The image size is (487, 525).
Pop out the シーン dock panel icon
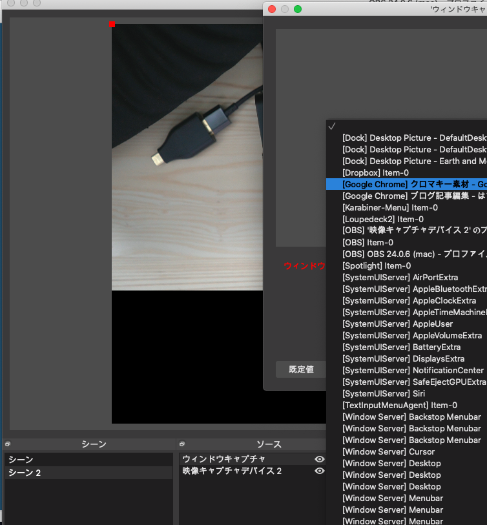(8, 444)
